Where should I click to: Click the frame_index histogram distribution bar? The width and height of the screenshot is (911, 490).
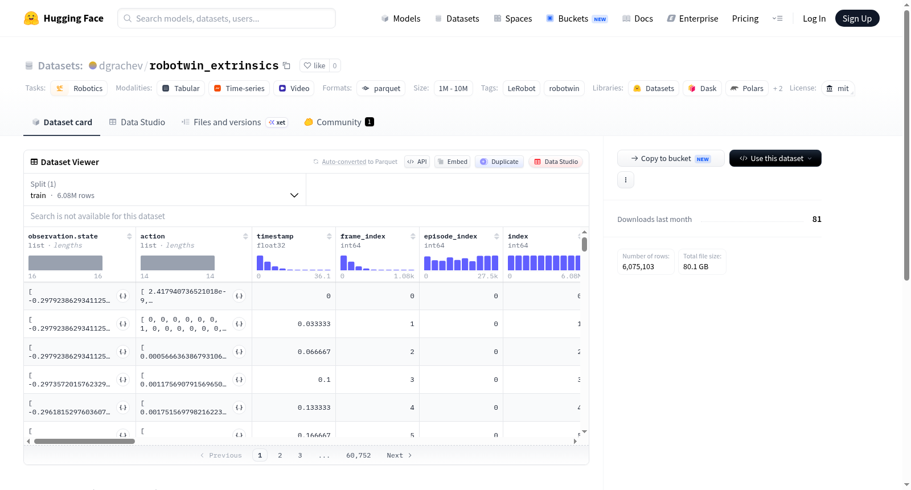377,263
